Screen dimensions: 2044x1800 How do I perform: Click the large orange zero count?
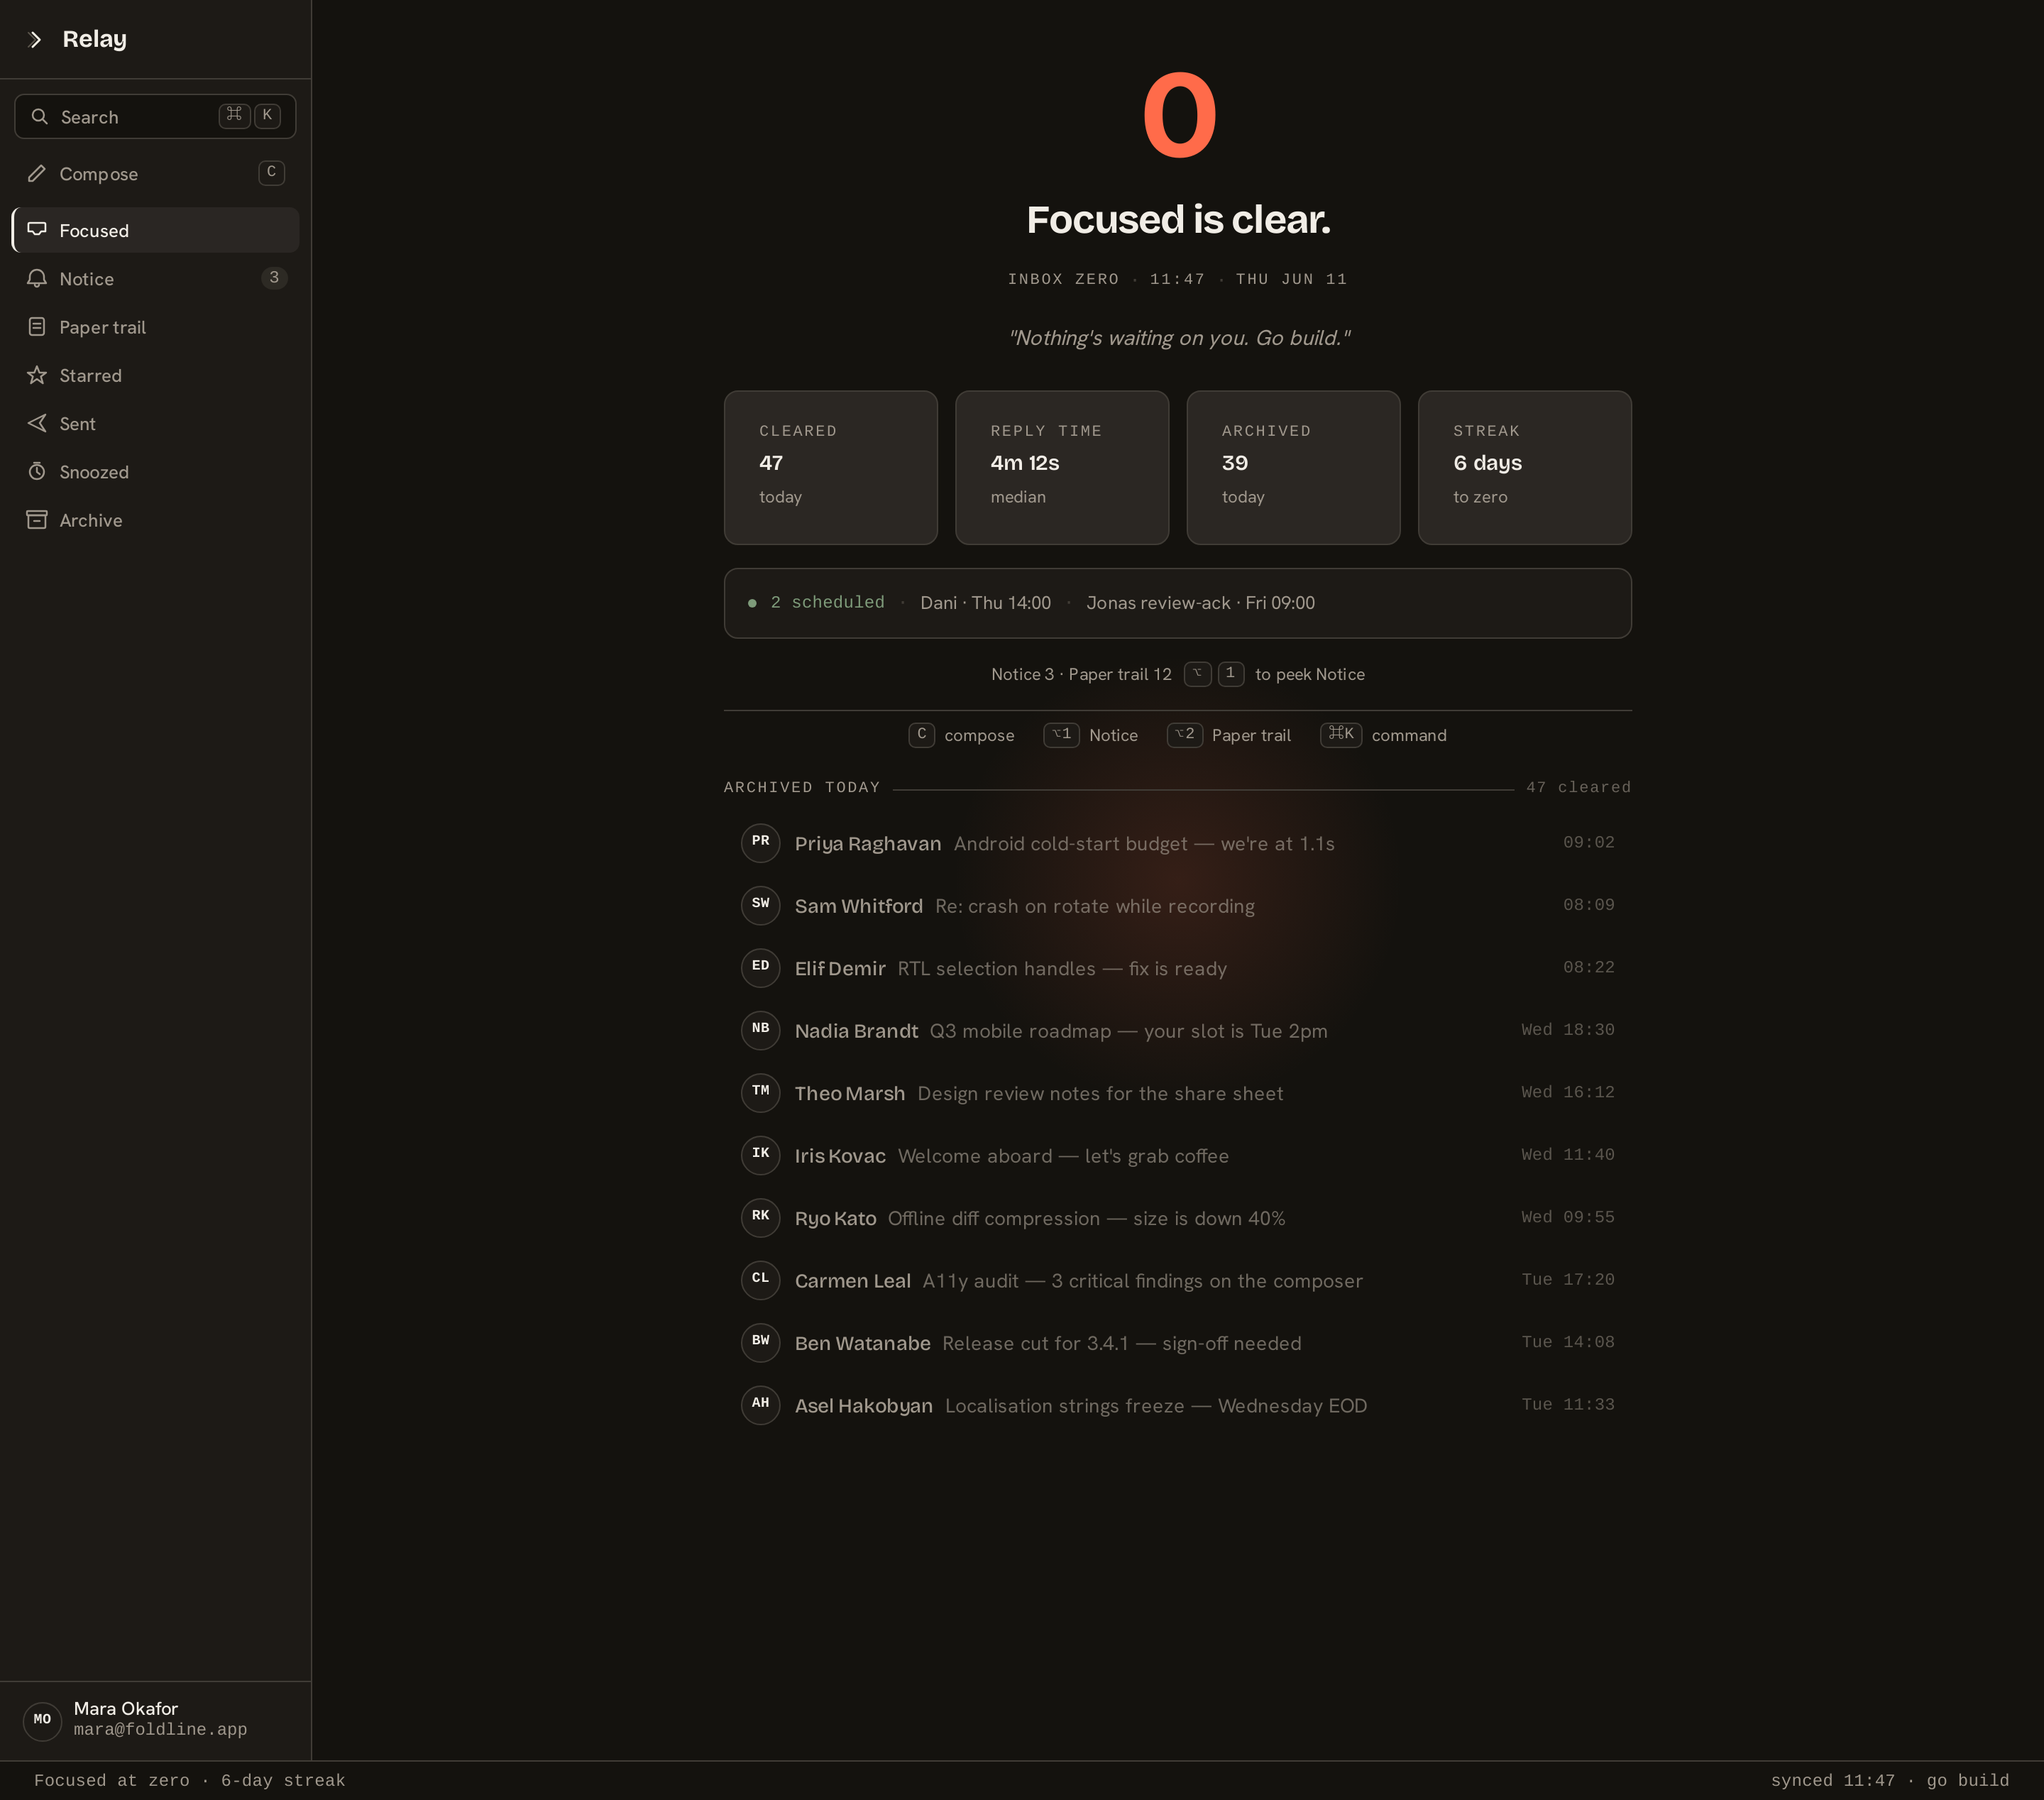[1179, 116]
